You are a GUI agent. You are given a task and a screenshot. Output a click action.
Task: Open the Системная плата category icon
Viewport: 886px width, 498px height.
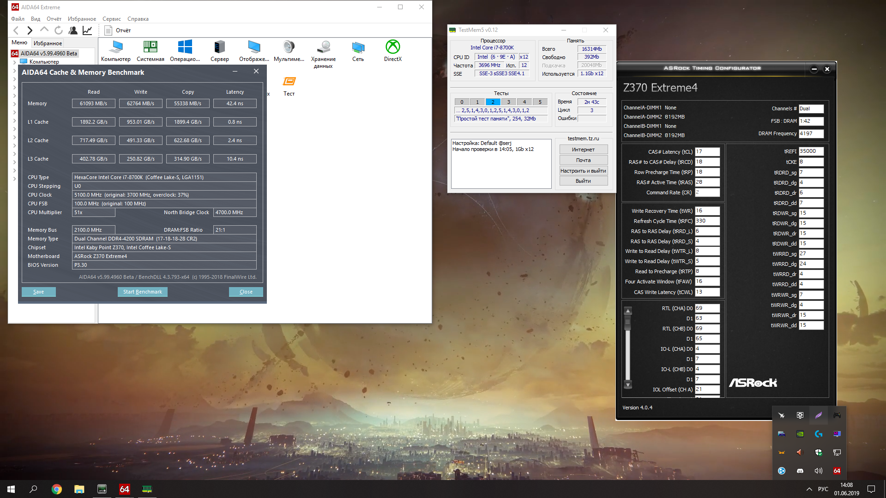[x=151, y=51]
